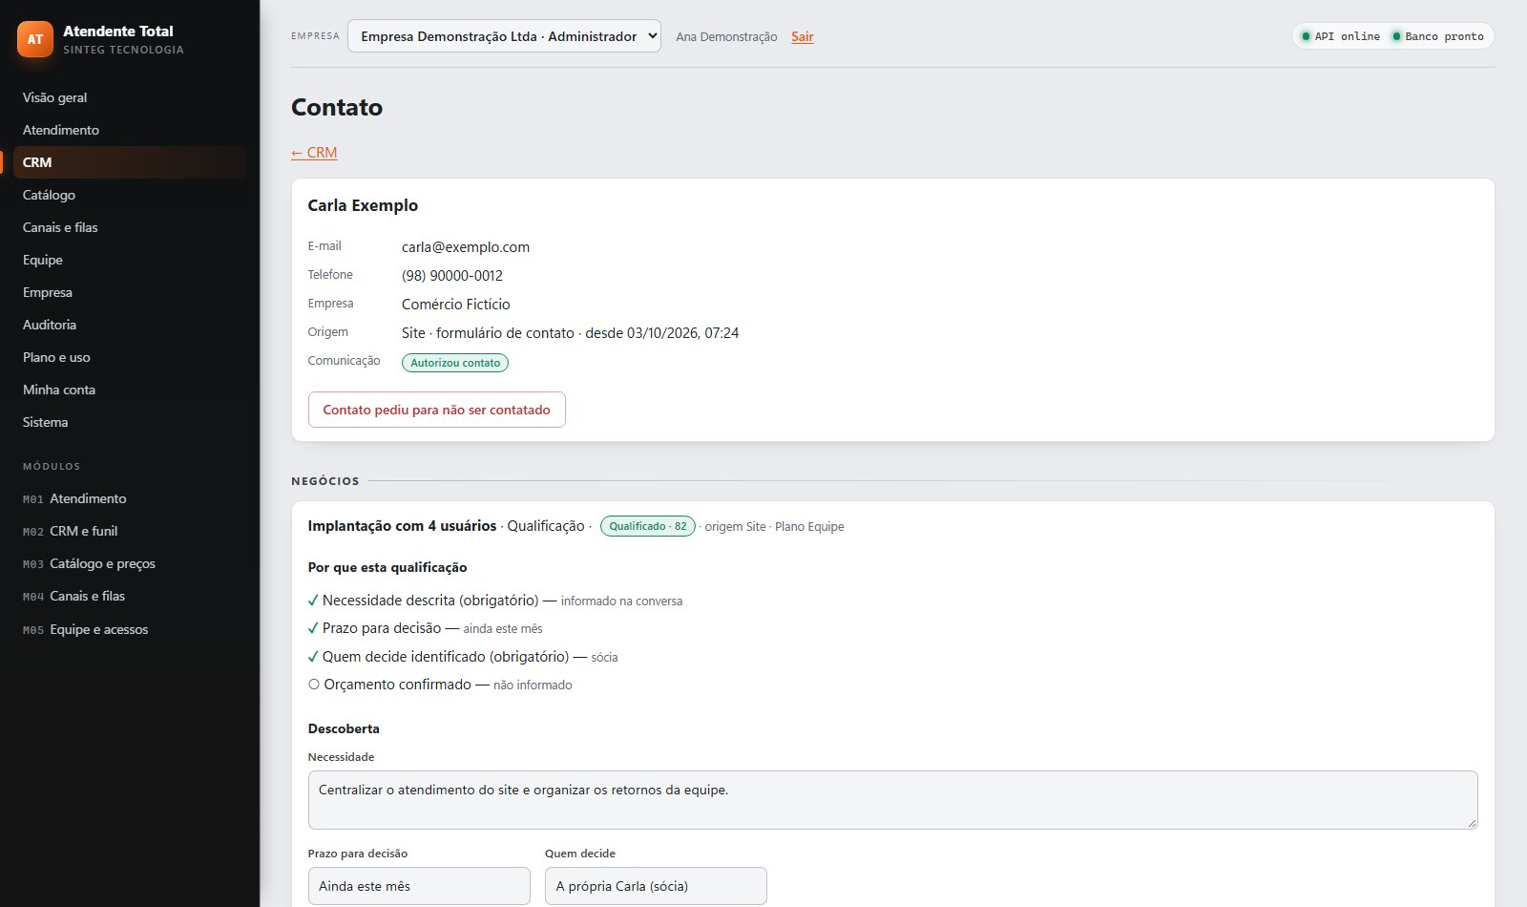
Task: Click the Necessidade textarea resize handle
Action: coord(1472,823)
